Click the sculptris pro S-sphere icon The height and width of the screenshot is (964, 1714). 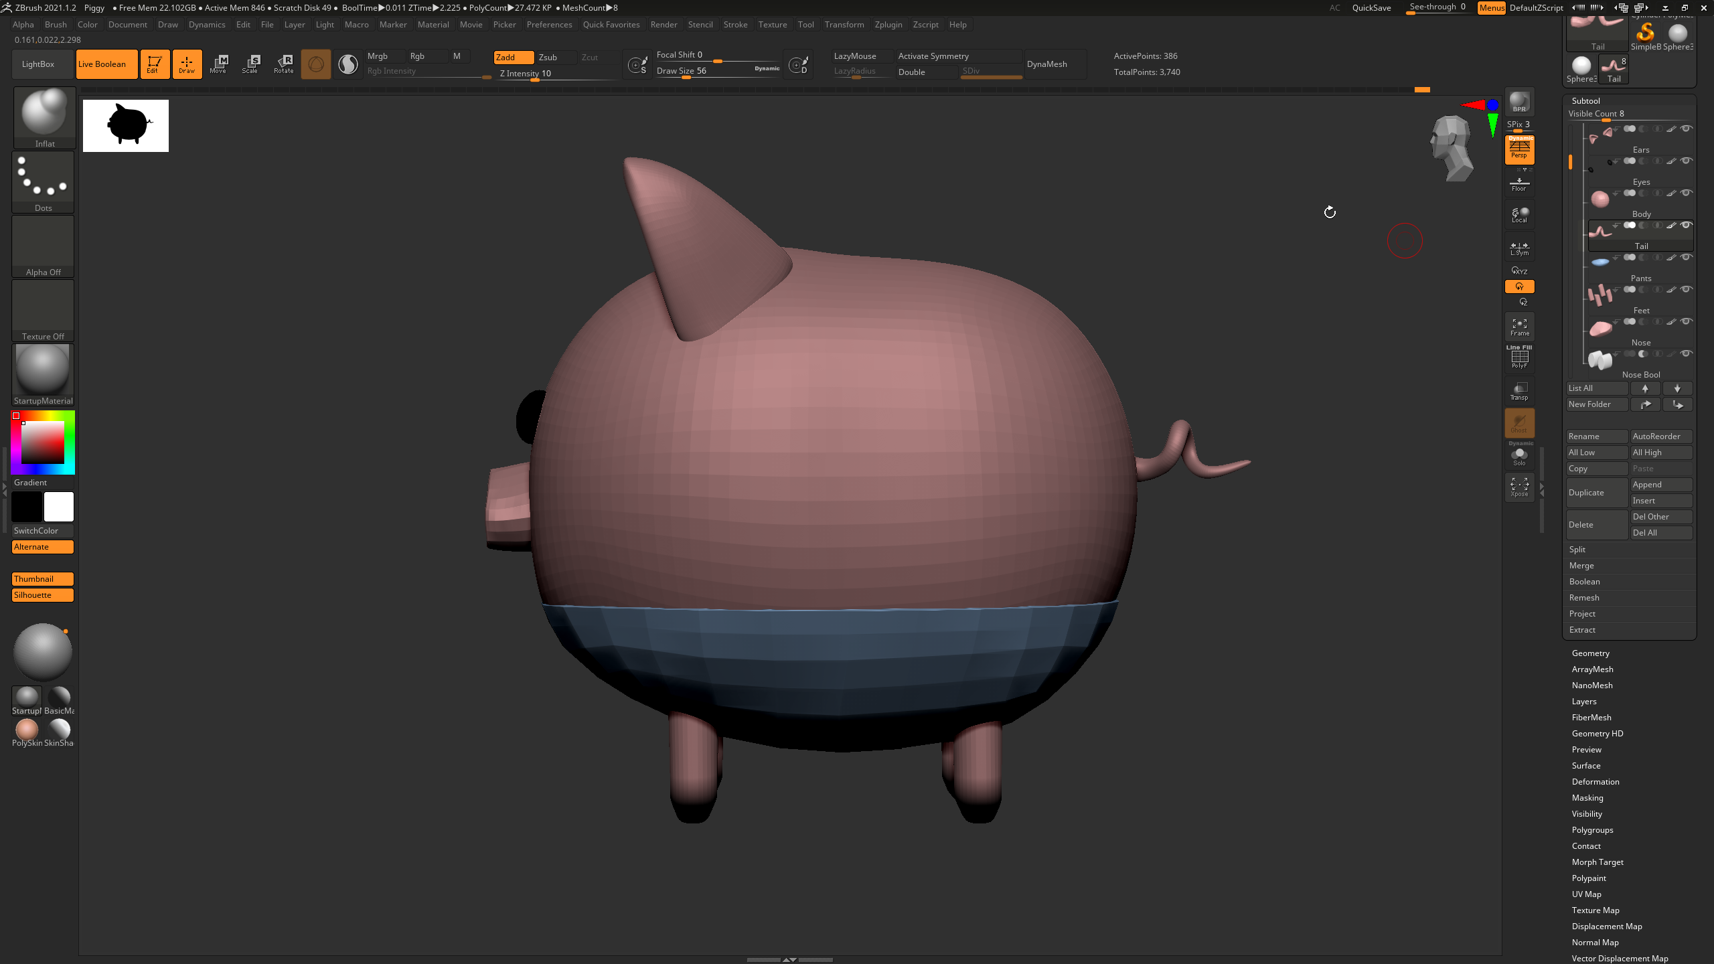click(x=348, y=64)
